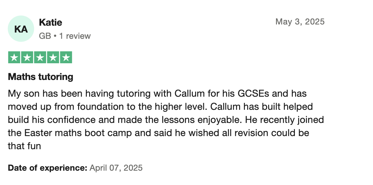373x185 pixels.
Task: Click the words 'that fun' ending the review
Action: coord(24,146)
